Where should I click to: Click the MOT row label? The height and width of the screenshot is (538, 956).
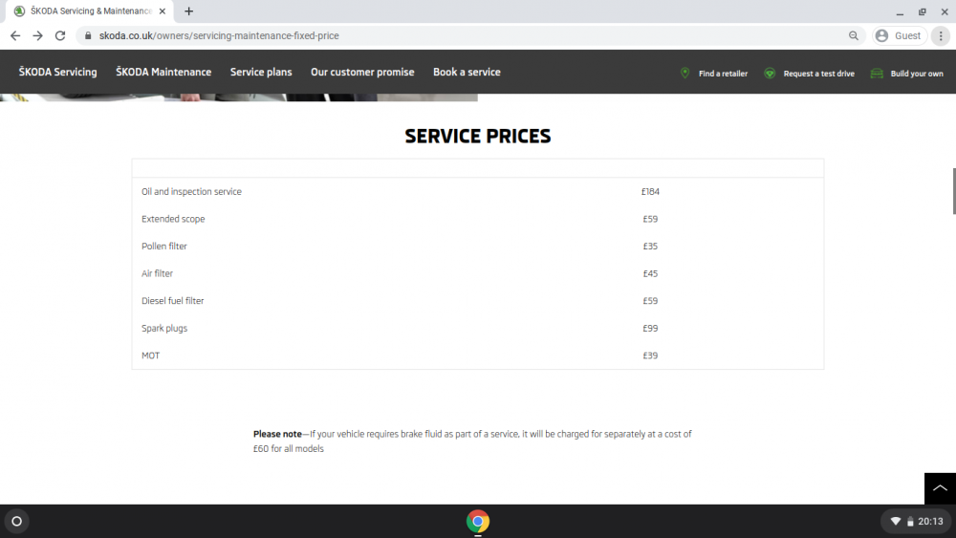(151, 355)
